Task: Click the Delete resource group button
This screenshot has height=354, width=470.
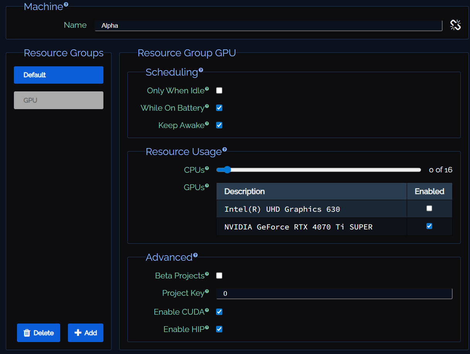Action: pos(39,333)
